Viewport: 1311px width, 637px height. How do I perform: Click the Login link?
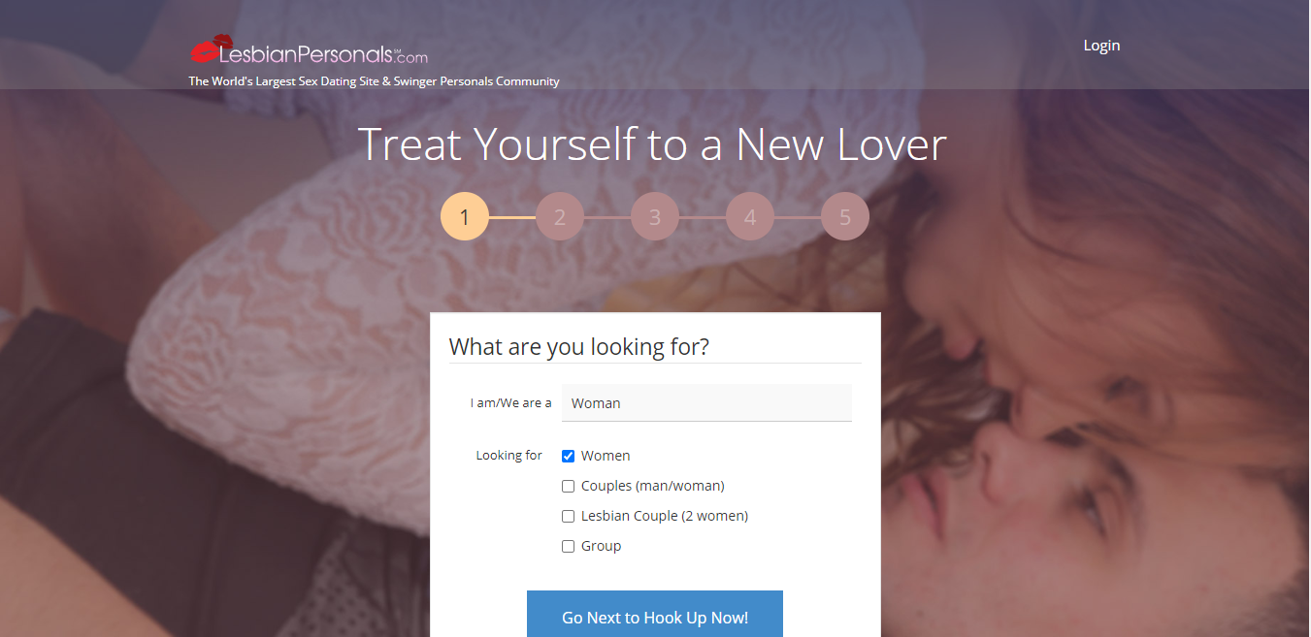[x=1101, y=45]
